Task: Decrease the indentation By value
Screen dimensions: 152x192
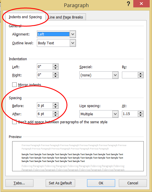Action: pos(140,76)
